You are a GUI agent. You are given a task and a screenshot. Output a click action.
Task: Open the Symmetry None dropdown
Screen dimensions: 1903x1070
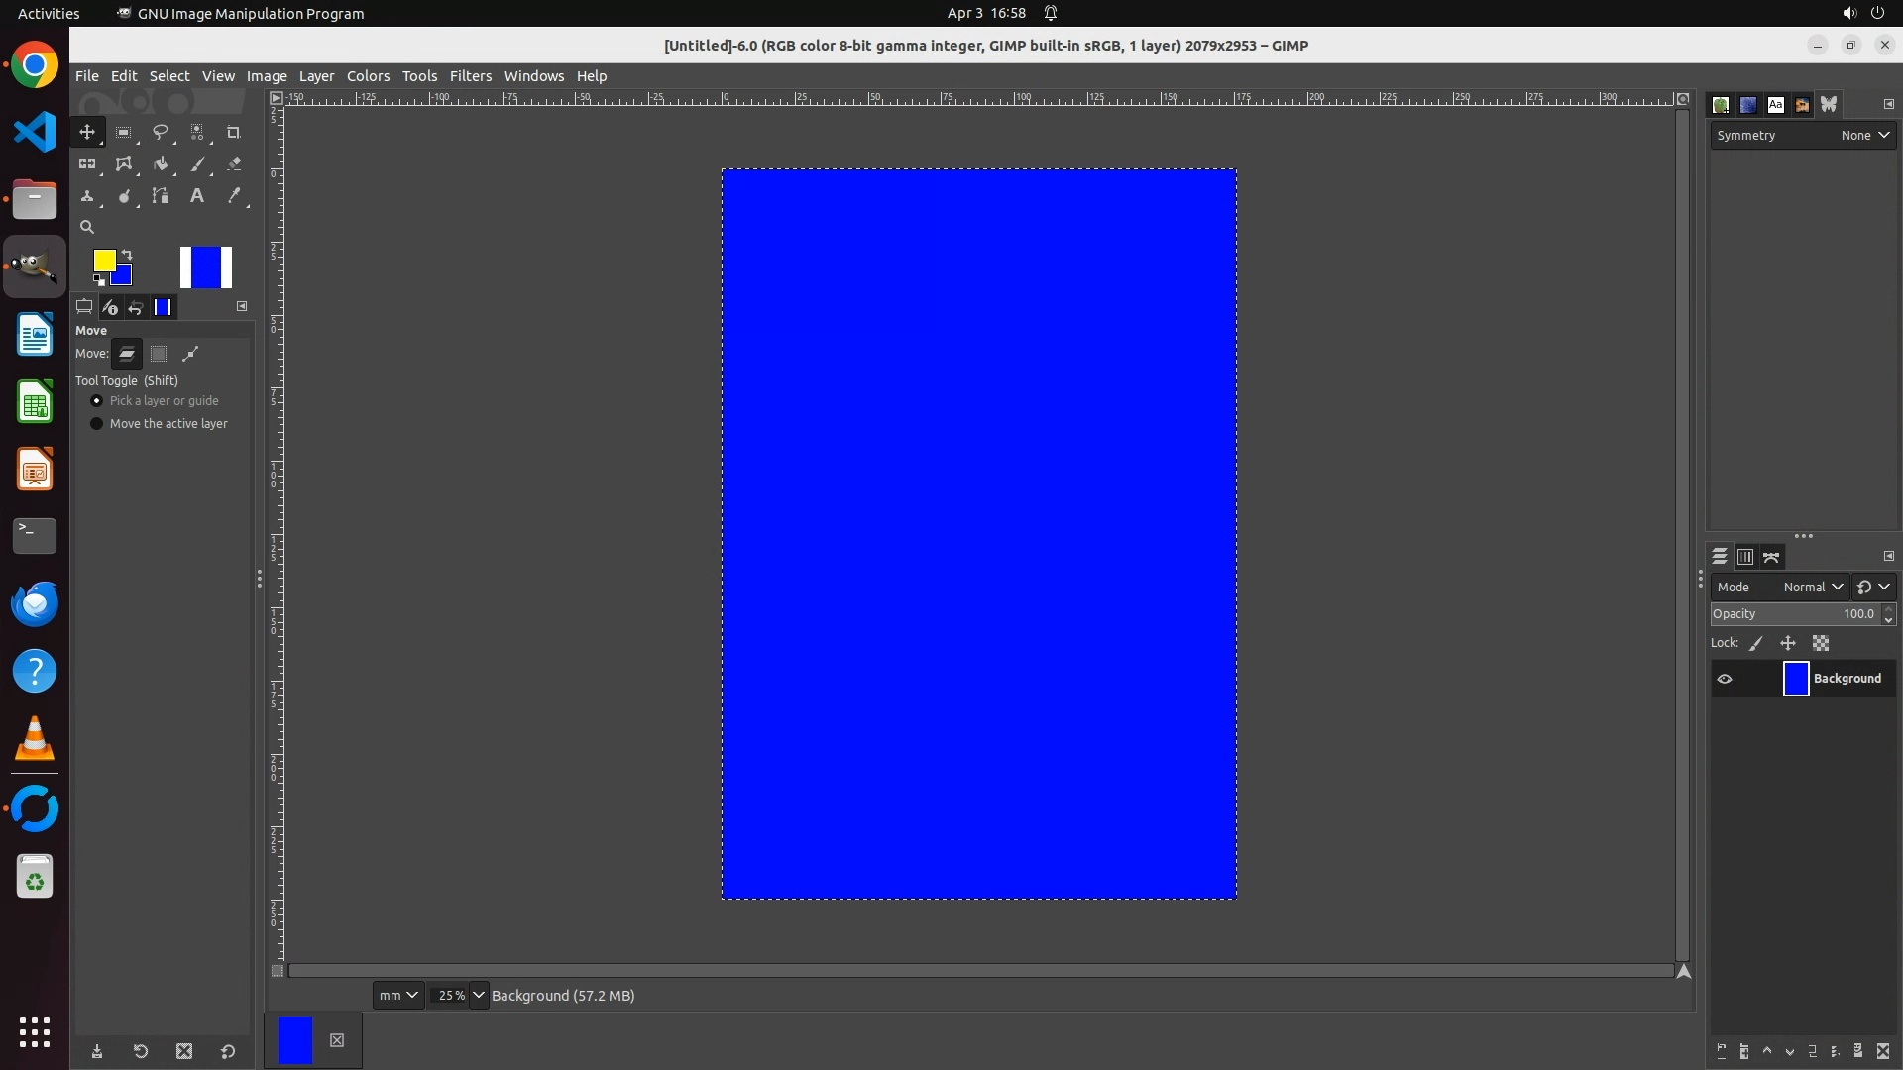coord(1864,136)
